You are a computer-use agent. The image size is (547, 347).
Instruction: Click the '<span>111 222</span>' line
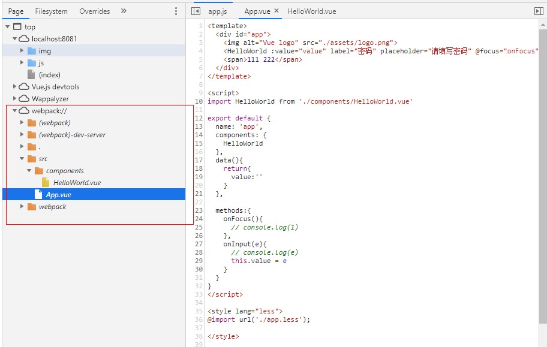coord(263,59)
